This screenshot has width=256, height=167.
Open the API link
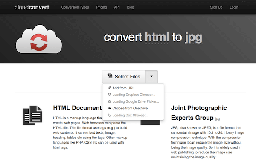click(117, 7)
